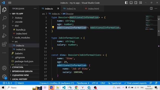Click the taskbar Поиск search box
Viewport: 160px width, 90px height.
click(x=24, y=87)
